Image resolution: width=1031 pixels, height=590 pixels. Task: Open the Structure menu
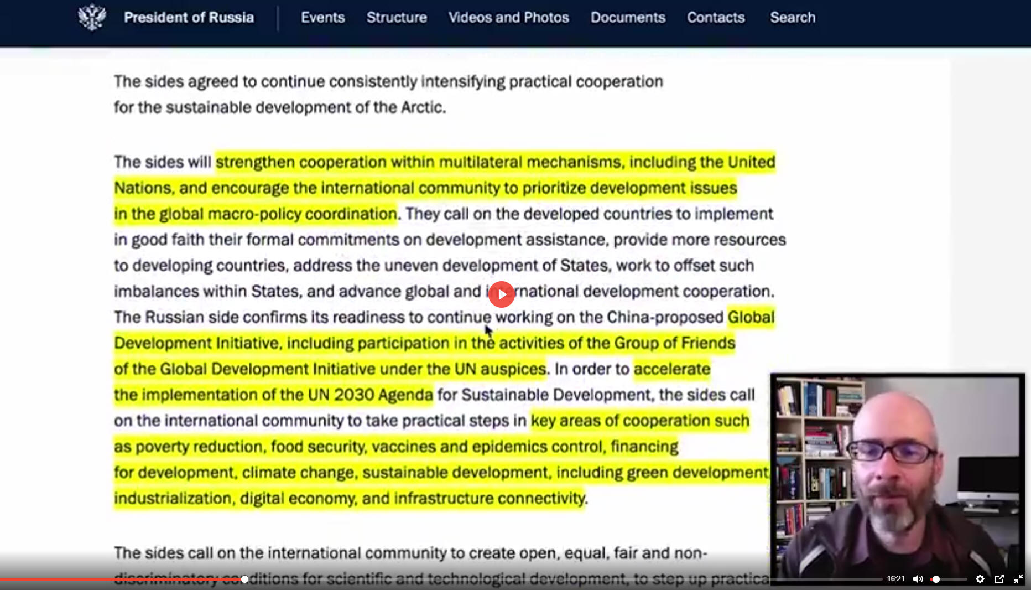coord(397,18)
